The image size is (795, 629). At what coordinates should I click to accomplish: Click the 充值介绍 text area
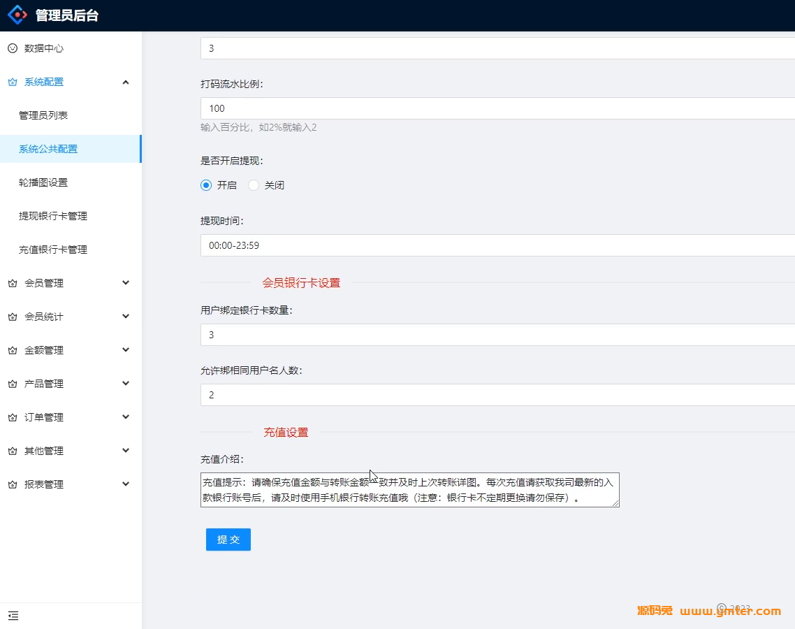409,489
